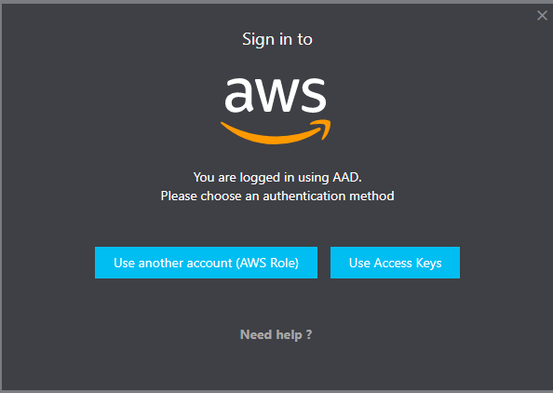Screen dimensions: 553x393
Task: Click the word AAD in the login message
Action: tap(346, 177)
